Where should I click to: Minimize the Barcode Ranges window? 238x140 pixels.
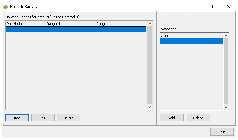click(199, 7)
